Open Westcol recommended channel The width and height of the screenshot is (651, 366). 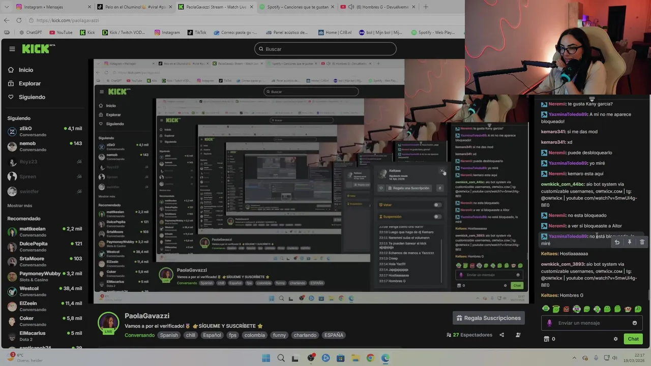[45, 291]
